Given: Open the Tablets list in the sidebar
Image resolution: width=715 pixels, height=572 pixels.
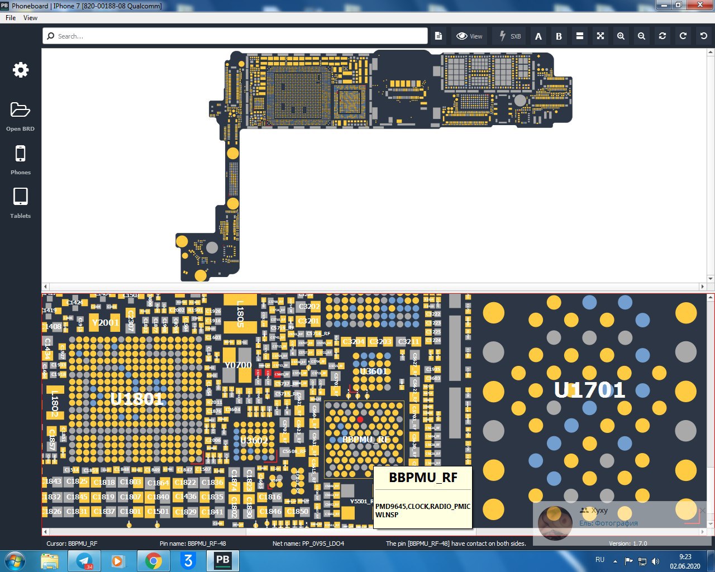Looking at the screenshot, I should tap(20, 197).
